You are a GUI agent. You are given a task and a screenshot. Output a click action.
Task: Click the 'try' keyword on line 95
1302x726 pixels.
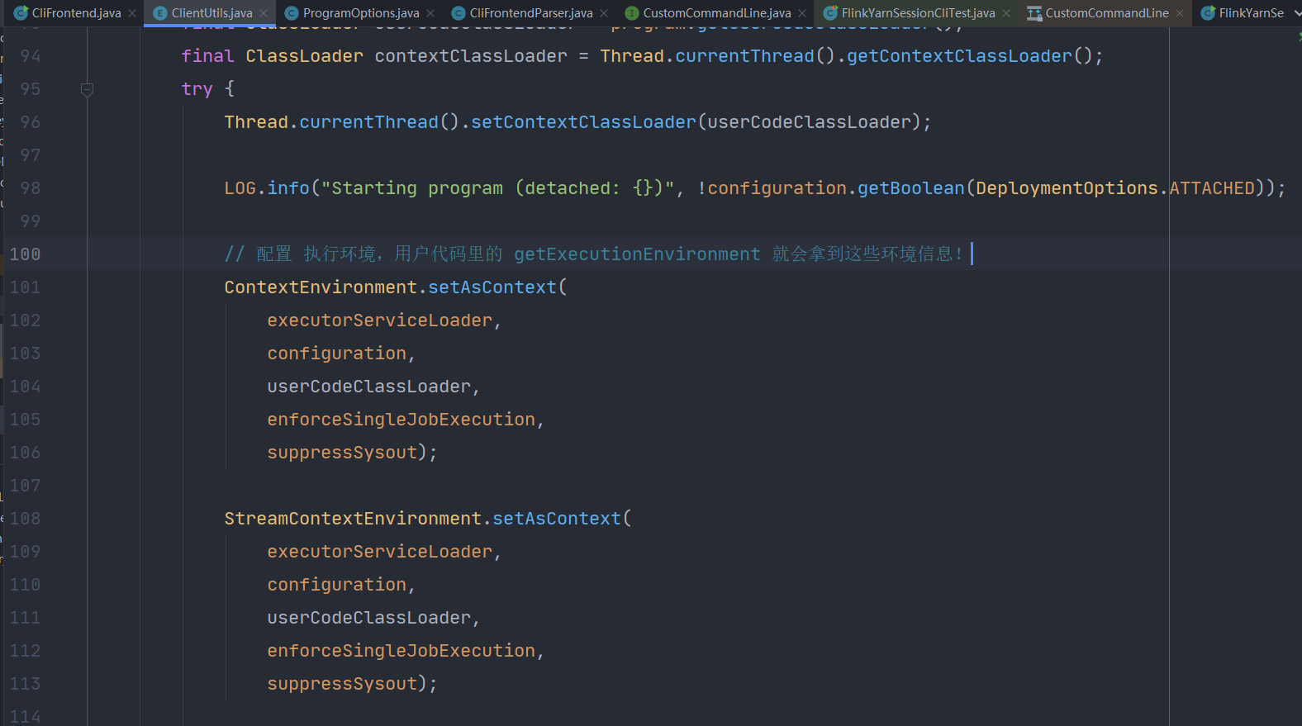[197, 89]
